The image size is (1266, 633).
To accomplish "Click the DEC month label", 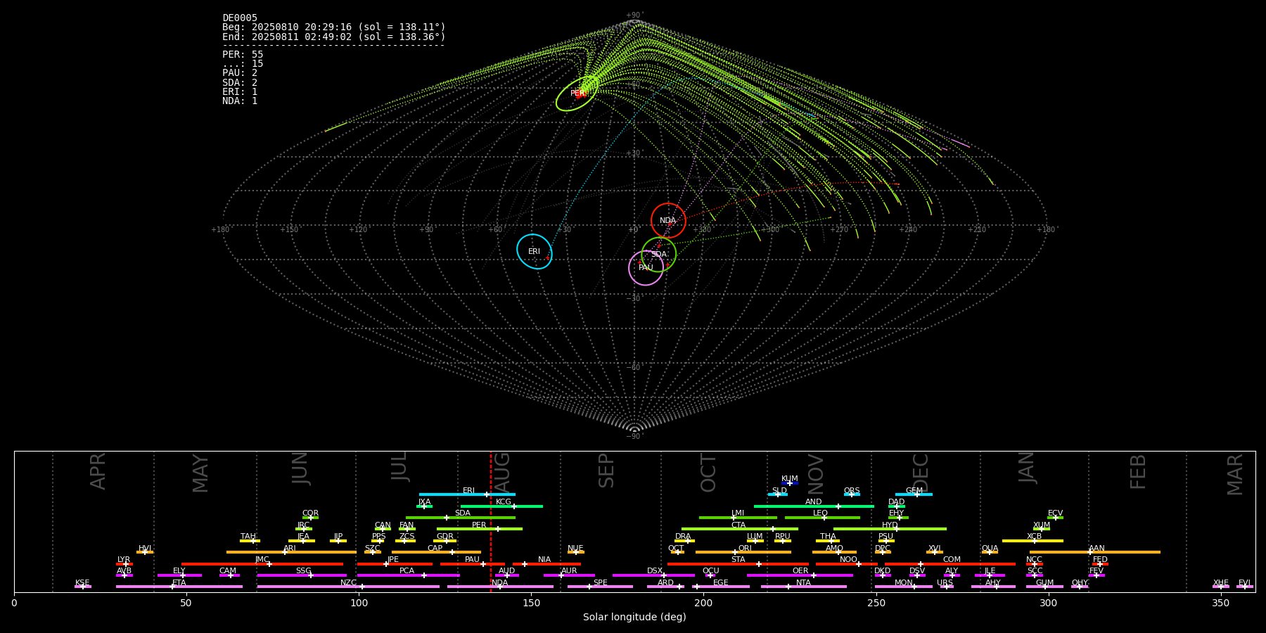I will 921,473.
